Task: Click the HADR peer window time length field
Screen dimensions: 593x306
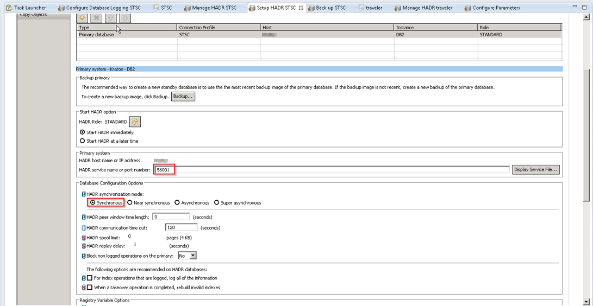Action: (x=171, y=217)
